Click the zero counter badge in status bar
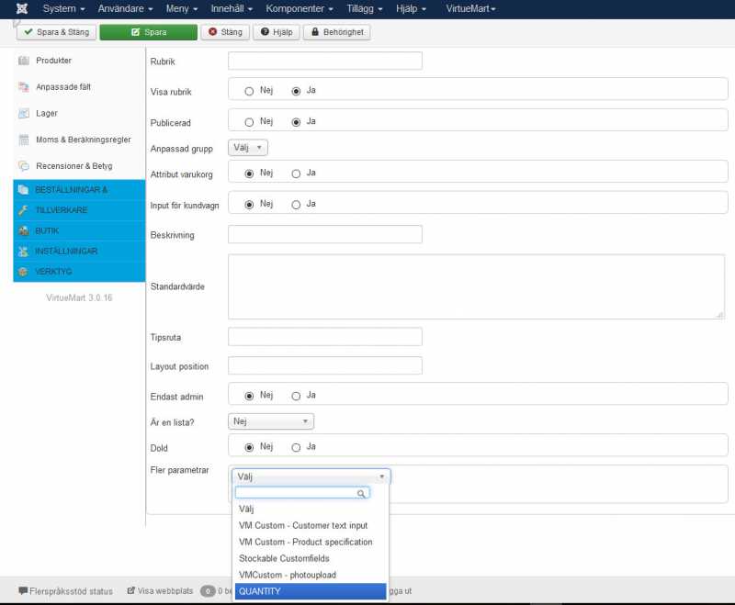Image resolution: width=735 pixels, height=605 pixels. [x=208, y=591]
